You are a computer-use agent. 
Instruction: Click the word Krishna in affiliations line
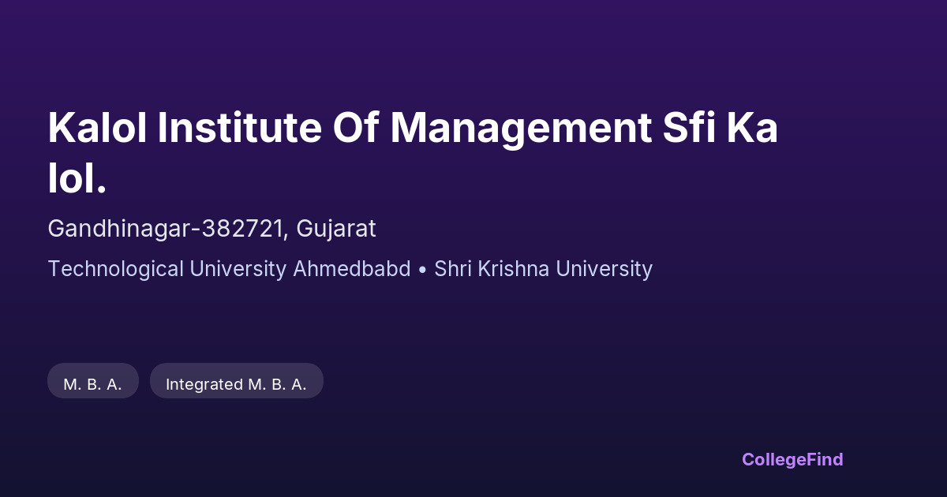coord(513,269)
